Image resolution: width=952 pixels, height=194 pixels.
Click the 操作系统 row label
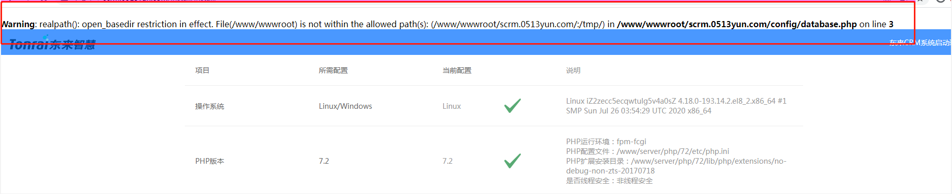click(210, 106)
